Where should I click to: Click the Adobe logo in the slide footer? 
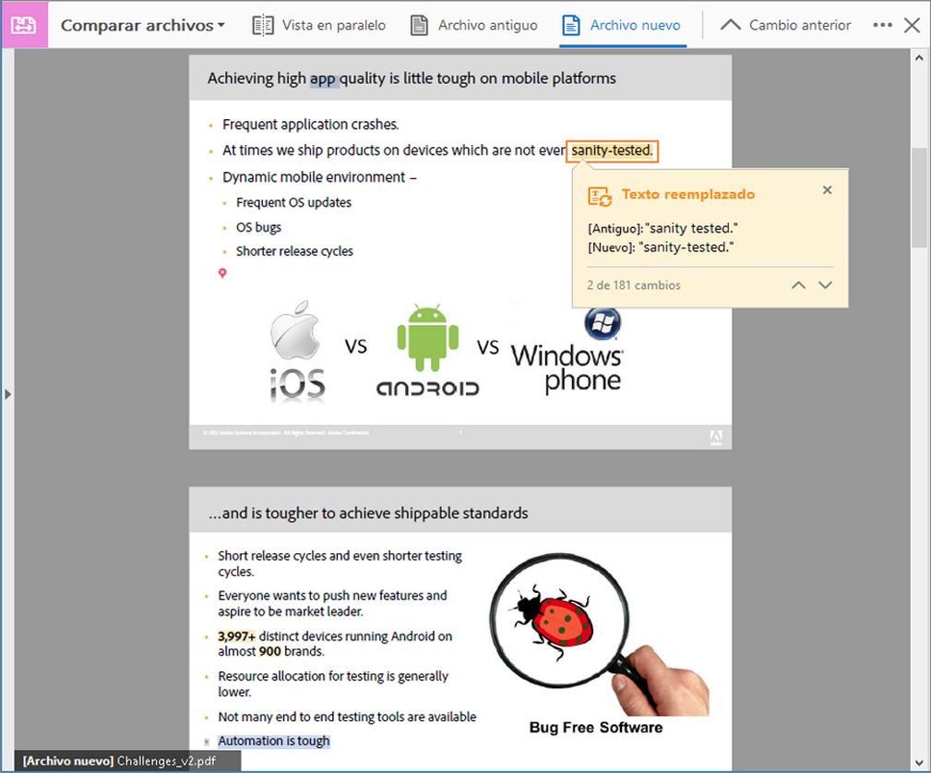coord(717,436)
